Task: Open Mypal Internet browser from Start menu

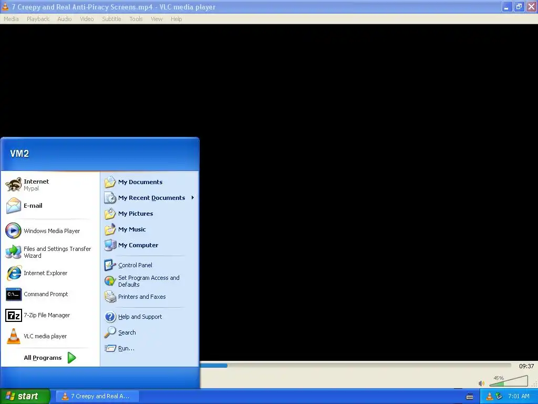Action: coord(50,185)
